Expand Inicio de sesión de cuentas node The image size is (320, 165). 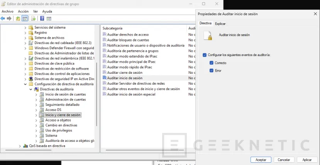[36, 94]
